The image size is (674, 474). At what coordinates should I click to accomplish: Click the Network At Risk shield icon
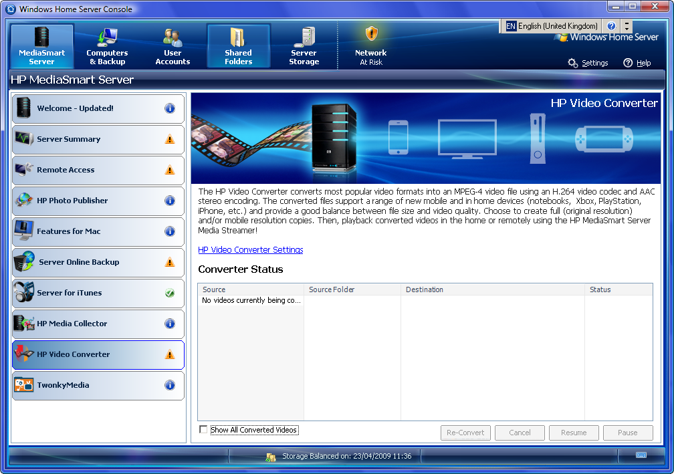click(x=371, y=33)
